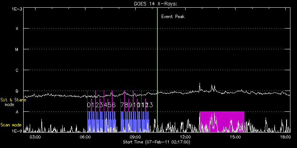Click the A flare class axis label

point(17,112)
